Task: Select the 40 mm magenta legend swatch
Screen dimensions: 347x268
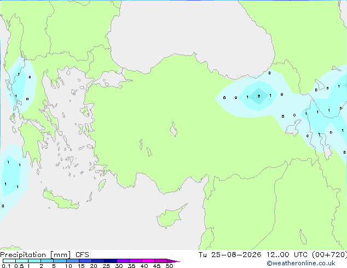Action: click(x=148, y=261)
